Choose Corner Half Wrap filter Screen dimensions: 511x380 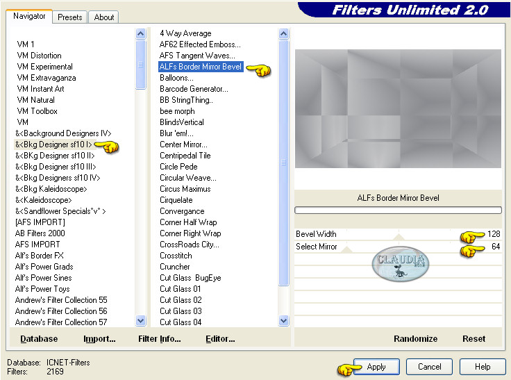point(188,222)
